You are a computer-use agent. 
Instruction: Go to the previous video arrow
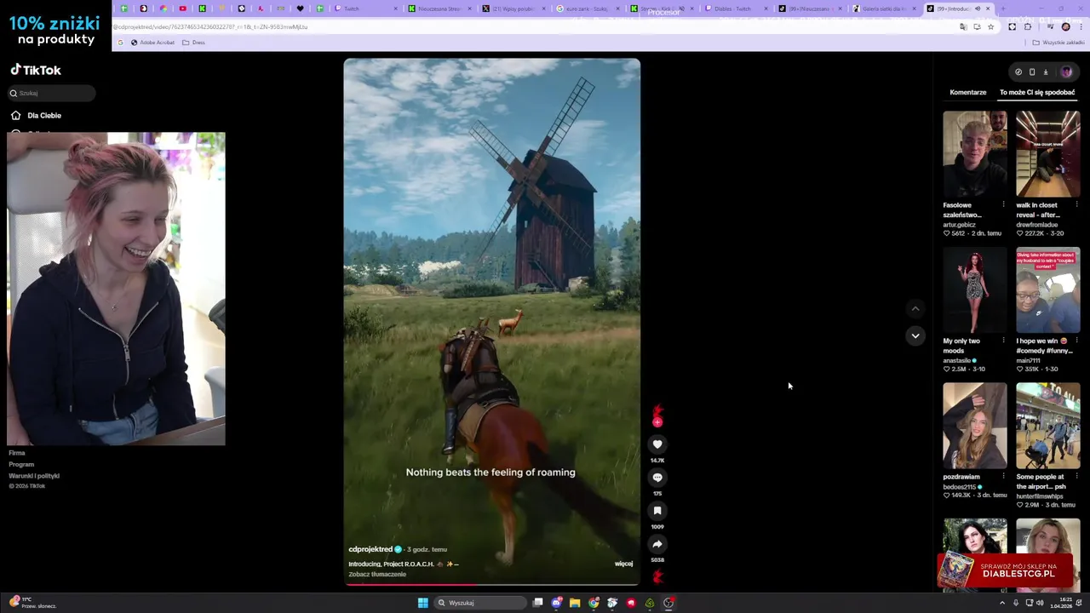point(915,308)
